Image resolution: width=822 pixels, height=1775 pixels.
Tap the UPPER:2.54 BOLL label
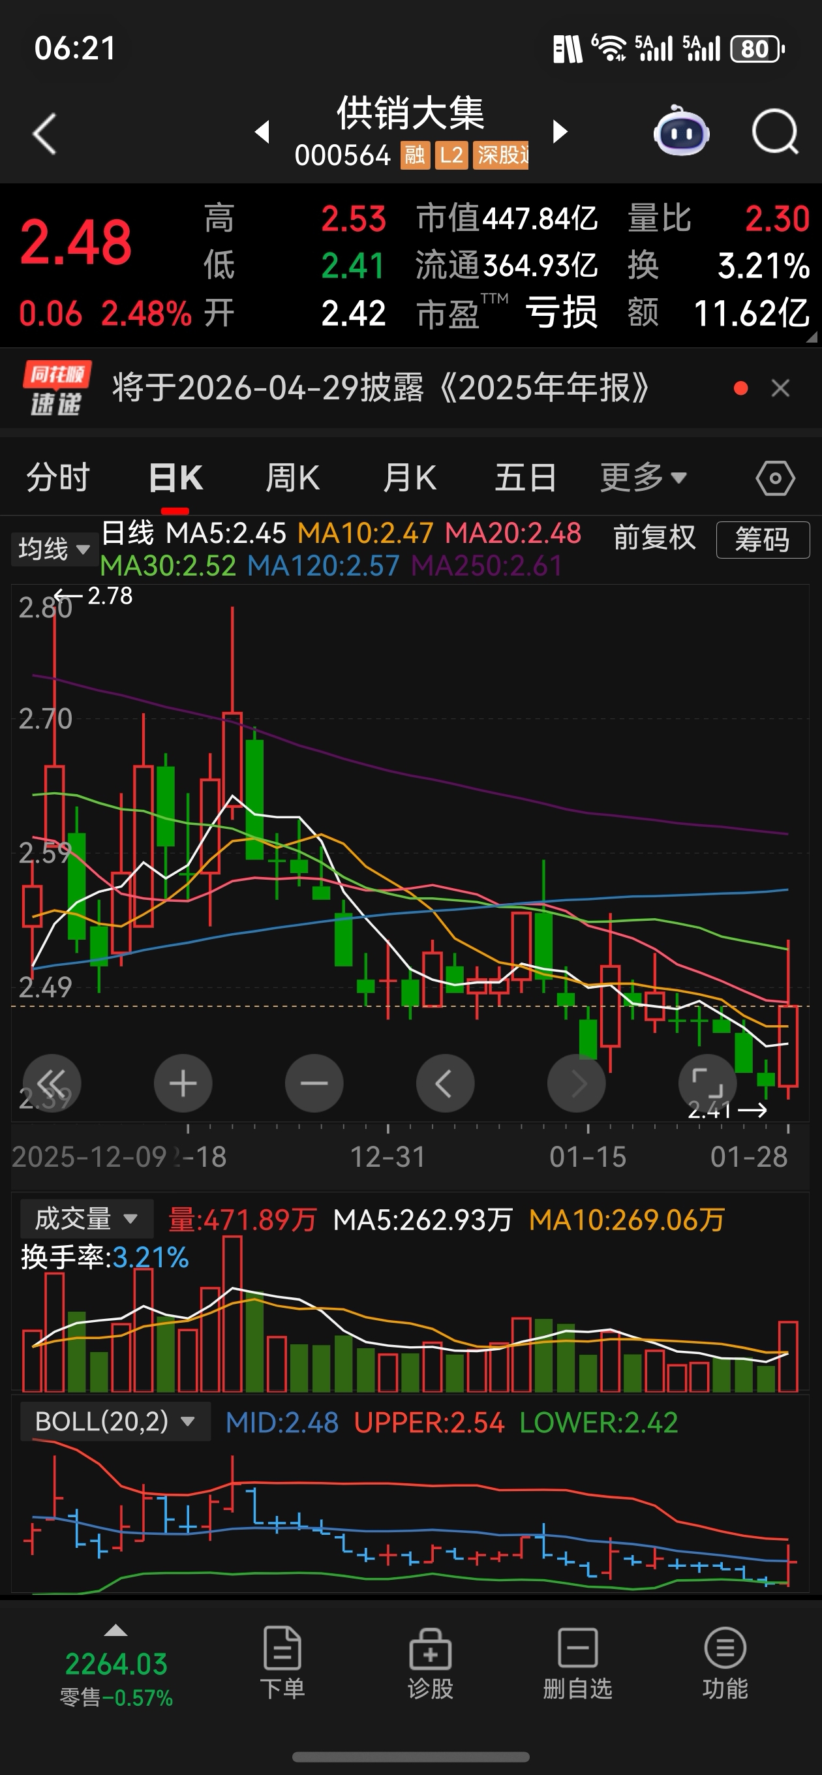click(429, 1423)
